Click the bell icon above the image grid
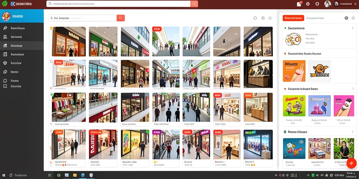Image resolution: width=359 pixels, height=179 pixels. [270, 18]
